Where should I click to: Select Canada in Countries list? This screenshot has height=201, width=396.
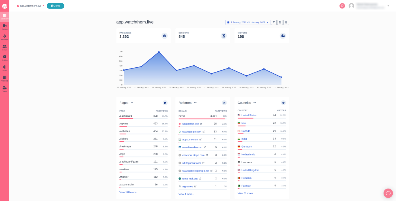pyautogui.click(x=246, y=131)
